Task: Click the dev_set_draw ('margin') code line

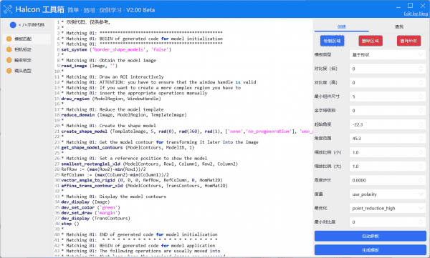Action: [90, 213]
